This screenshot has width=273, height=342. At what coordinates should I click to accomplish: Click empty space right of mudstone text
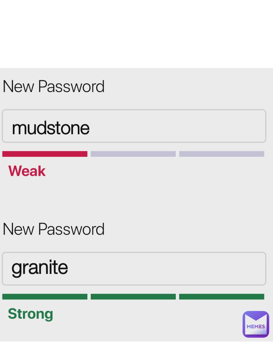click(176, 126)
